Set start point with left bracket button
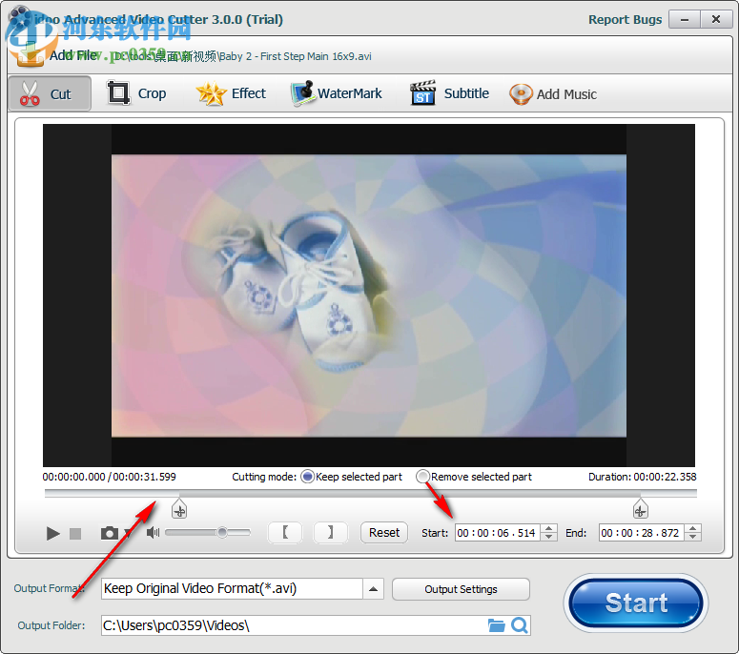The image size is (739, 654). click(285, 532)
